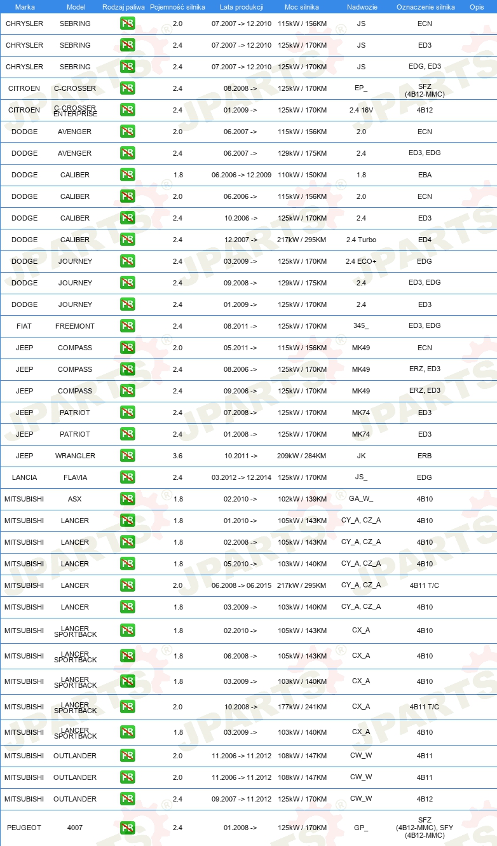Click the petrol icon in the Lancer Sportback 06.2008 row
The height and width of the screenshot is (846, 497).
point(128,656)
